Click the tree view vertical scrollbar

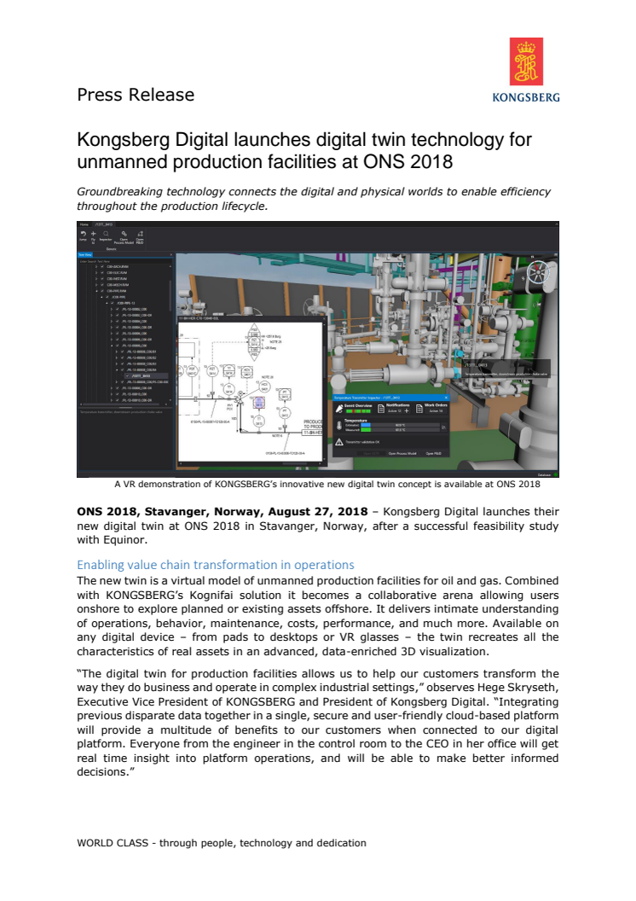(171, 296)
